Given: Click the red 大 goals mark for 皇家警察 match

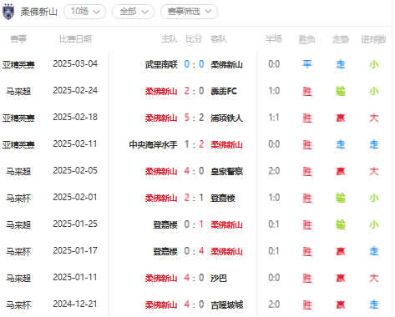Looking at the screenshot, I should click(374, 171).
